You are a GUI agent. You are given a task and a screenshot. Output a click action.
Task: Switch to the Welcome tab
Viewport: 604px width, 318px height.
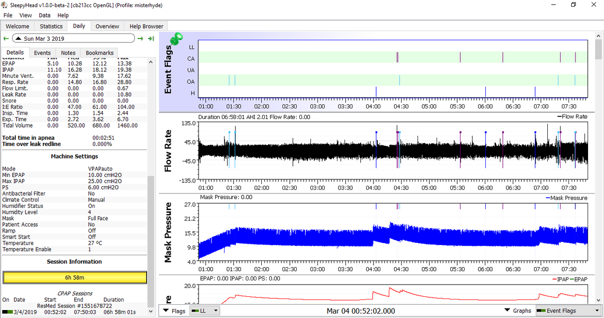tap(17, 26)
